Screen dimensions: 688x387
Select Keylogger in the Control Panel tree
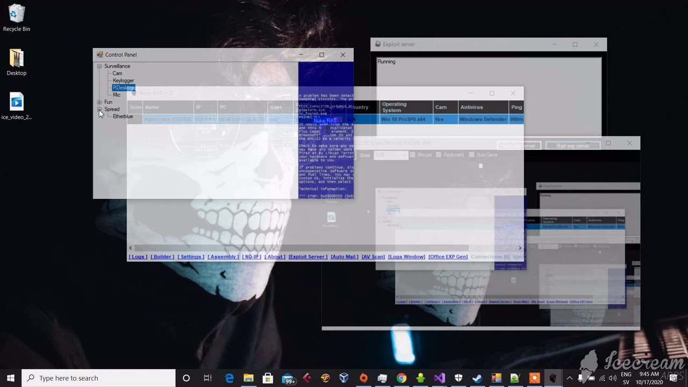pos(123,81)
